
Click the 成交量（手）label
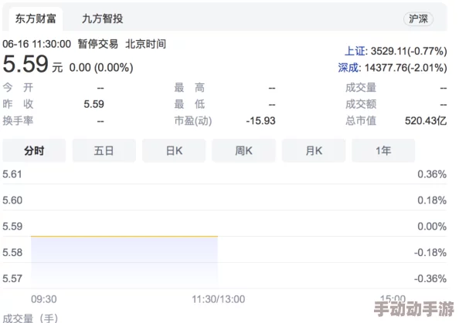[x=30, y=318]
